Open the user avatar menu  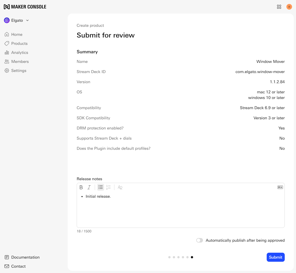(x=289, y=7)
